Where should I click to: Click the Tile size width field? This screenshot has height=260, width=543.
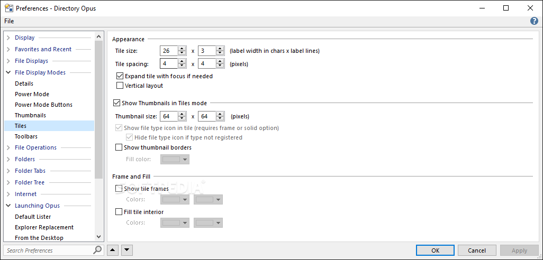[169, 51]
